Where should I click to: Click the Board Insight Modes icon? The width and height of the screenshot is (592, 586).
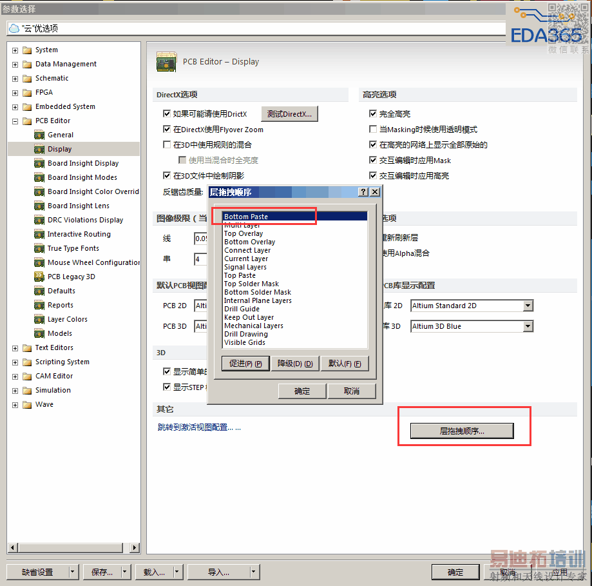point(39,177)
